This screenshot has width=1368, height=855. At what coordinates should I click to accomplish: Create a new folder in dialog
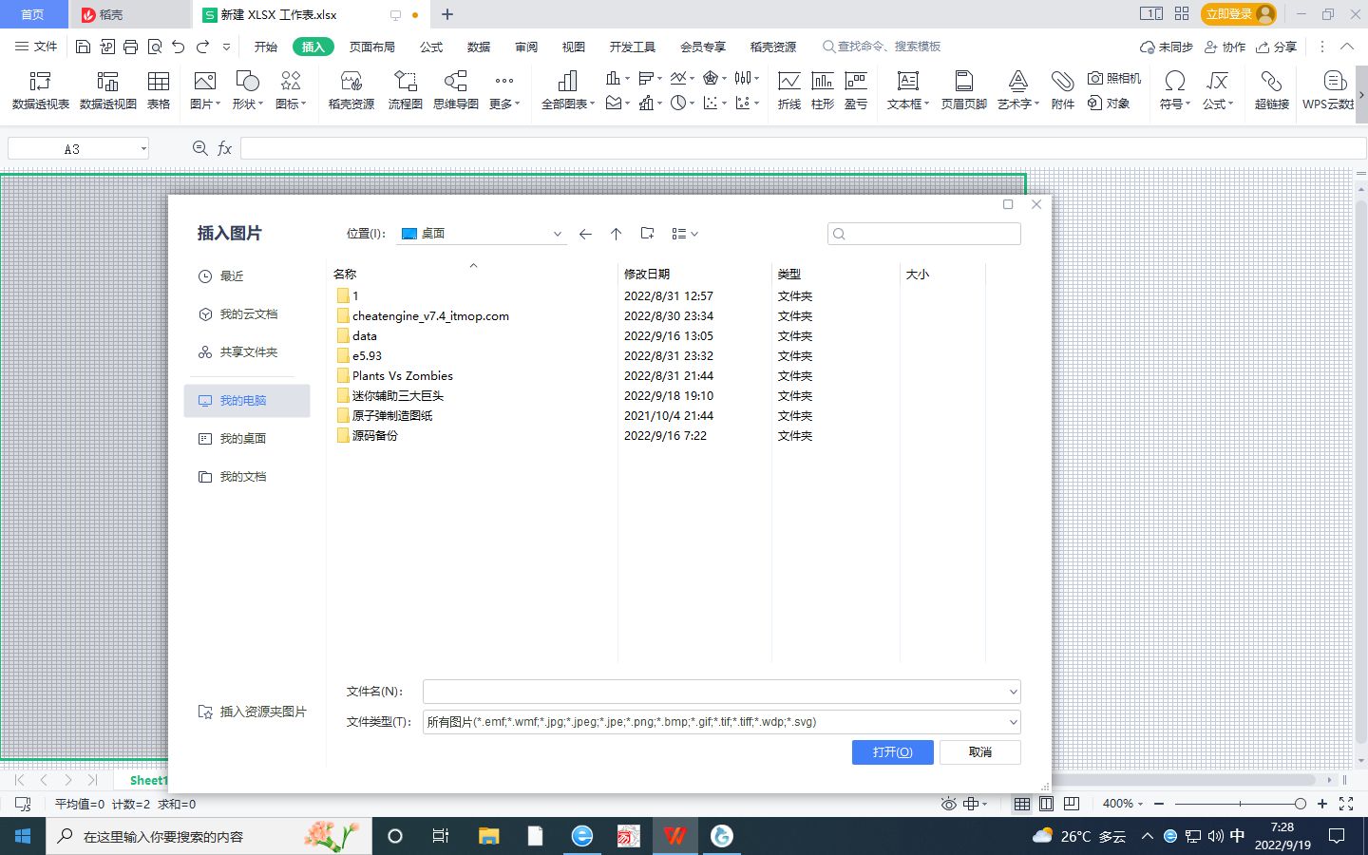point(647,234)
